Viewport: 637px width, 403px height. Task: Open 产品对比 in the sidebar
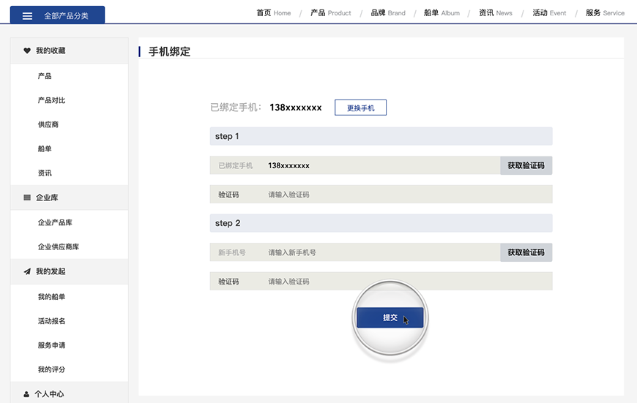click(x=51, y=100)
